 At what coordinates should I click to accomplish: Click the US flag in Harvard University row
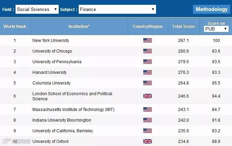147,72
